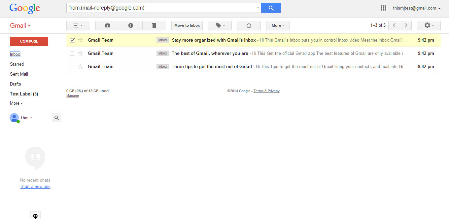Refresh the mail list

(249, 25)
